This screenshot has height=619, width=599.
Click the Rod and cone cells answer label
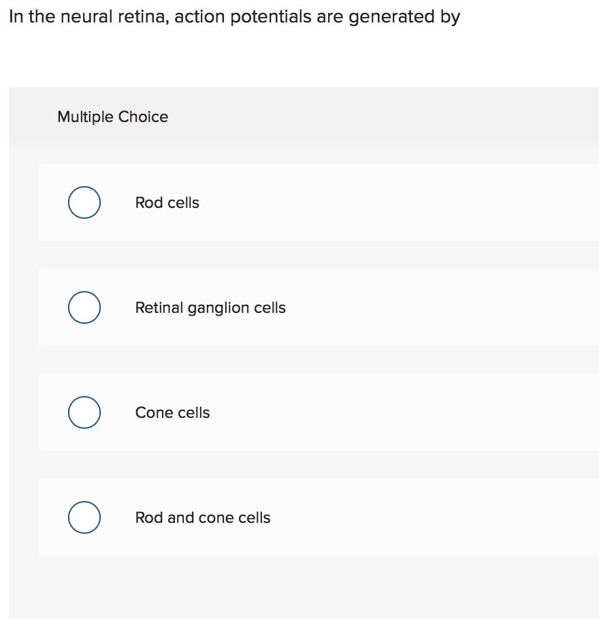click(202, 517)
